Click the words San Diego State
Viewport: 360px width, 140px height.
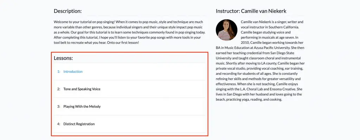[289, 53]
